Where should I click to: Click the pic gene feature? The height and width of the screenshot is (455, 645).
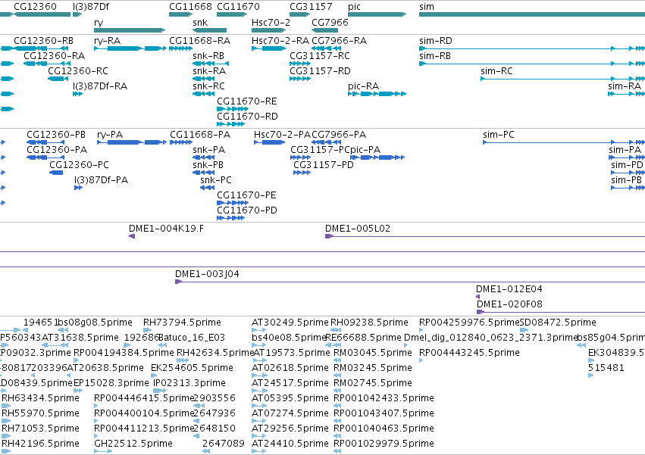click(x=377, y=14)
